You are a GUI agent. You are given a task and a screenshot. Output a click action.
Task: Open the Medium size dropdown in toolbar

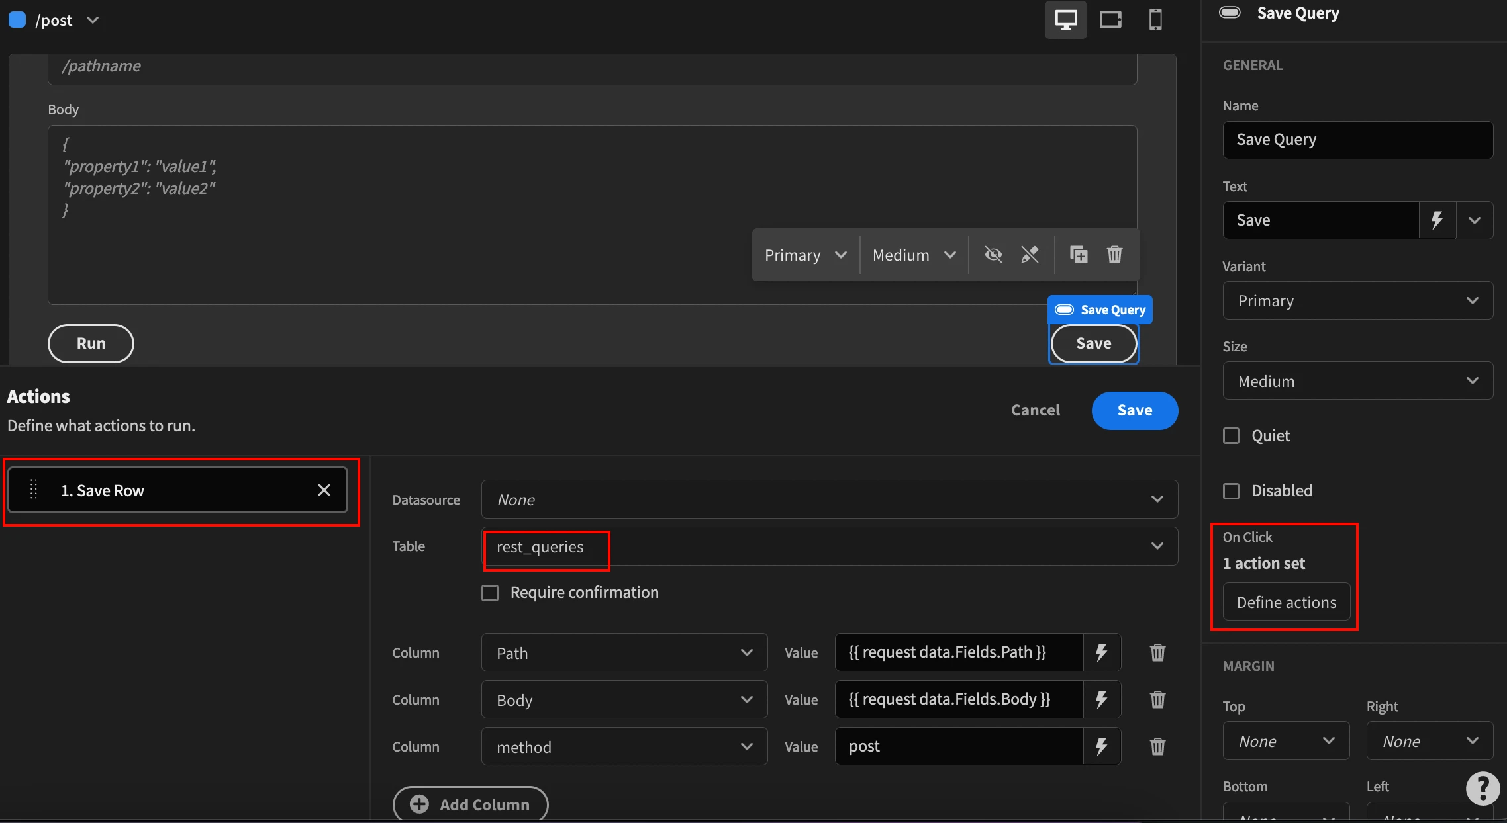click(x=914, y=255)
